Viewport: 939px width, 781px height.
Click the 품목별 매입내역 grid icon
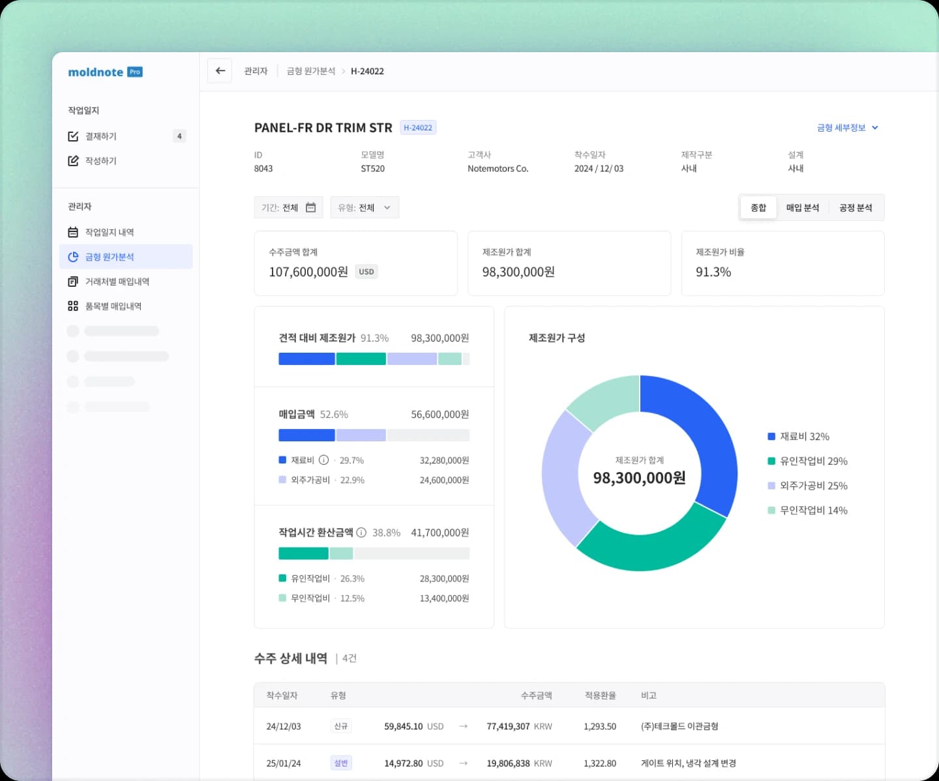(x=73, y=306)
